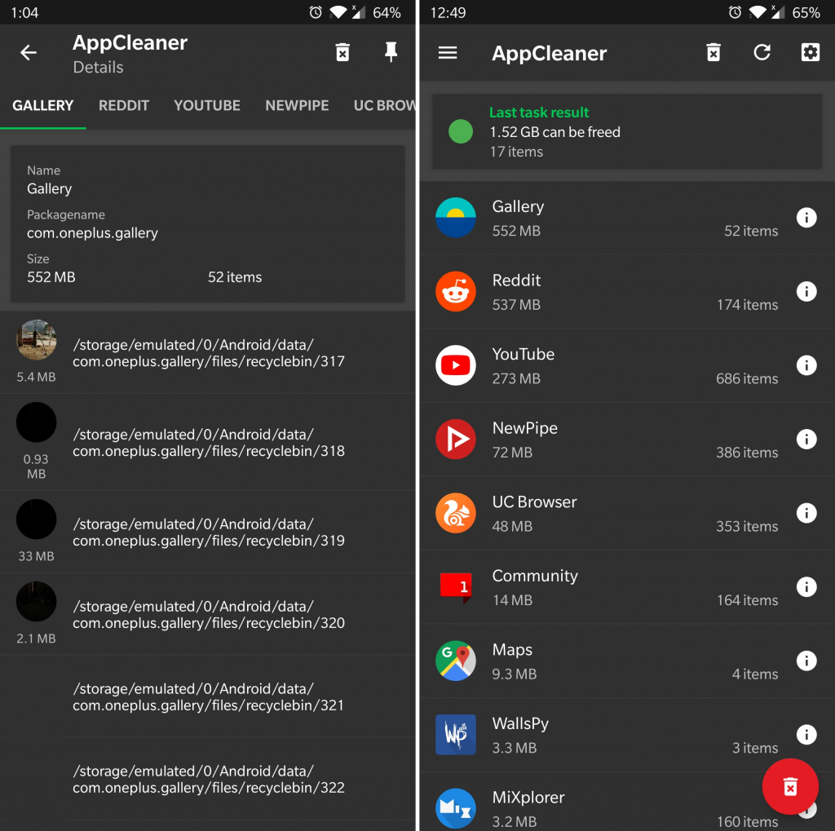Image resolution: width=835 pixels, height=831 pixels.
Task: Switch to the YOUTUBE tab
Action: point(206,105)
